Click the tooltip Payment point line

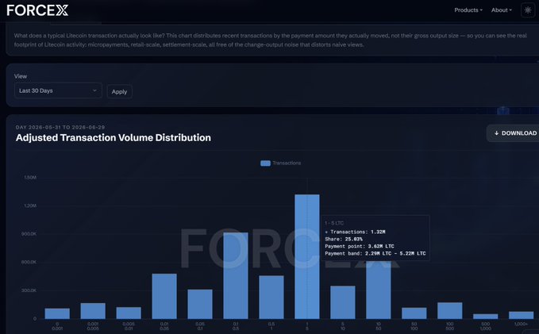tap(360, 247)
